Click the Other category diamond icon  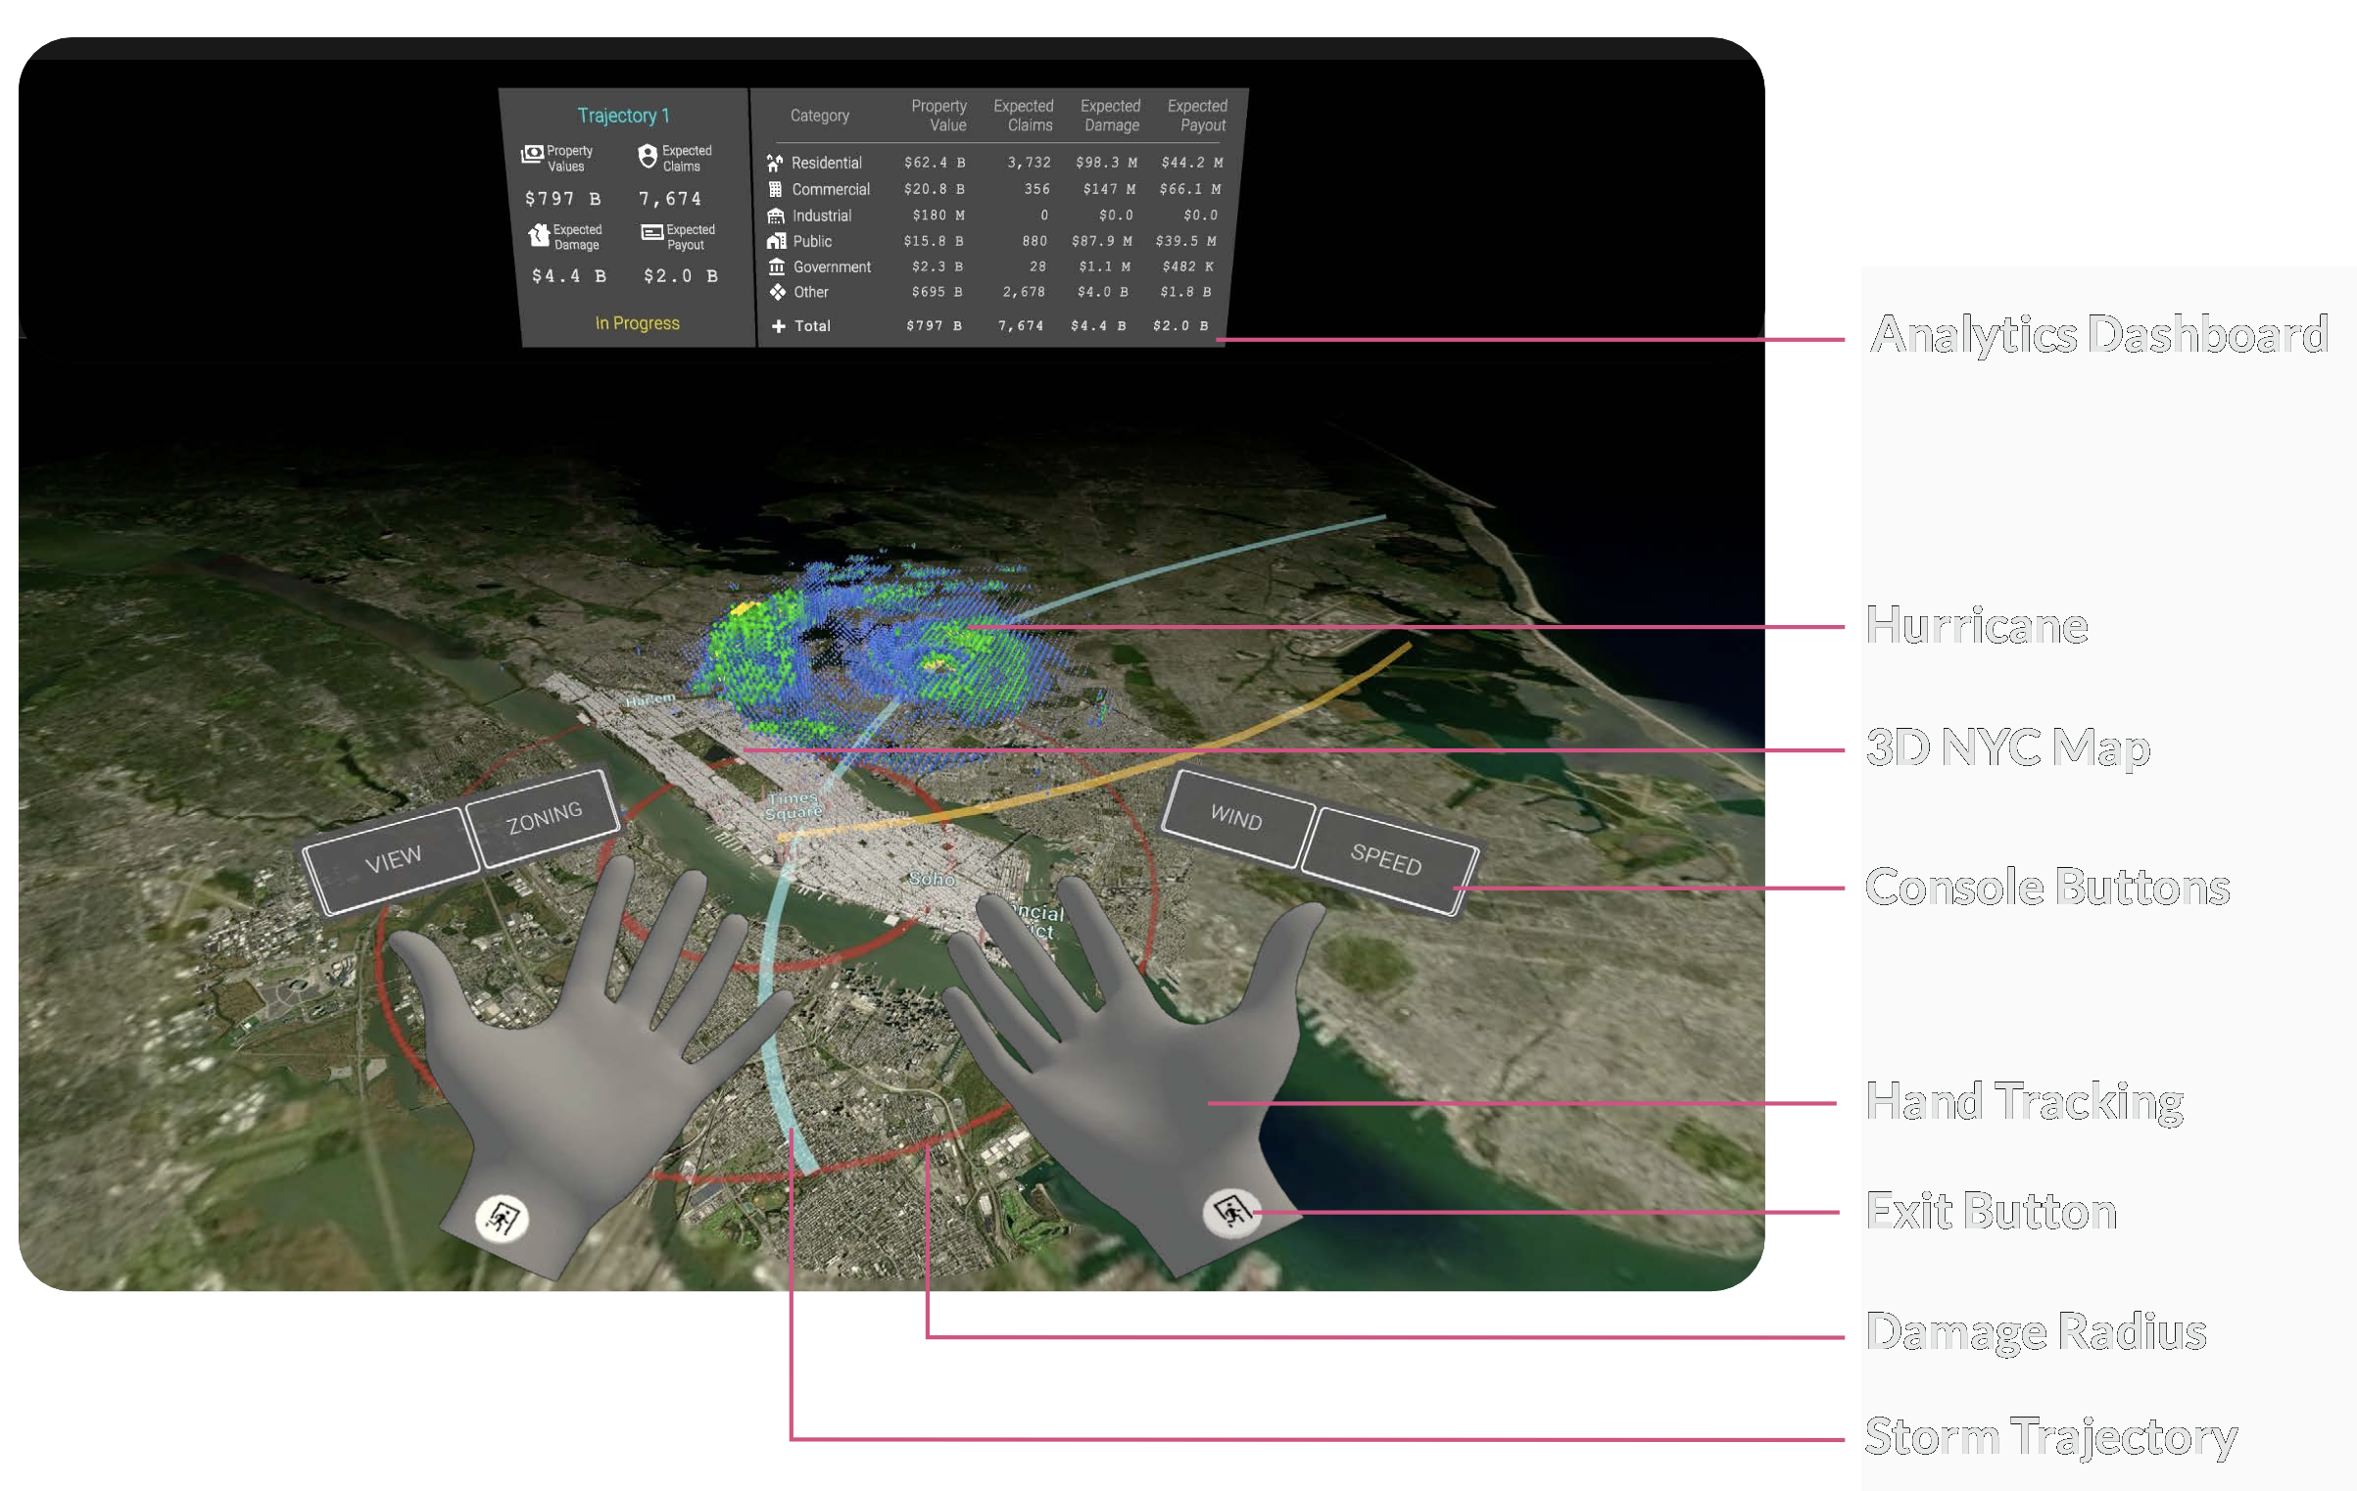(777, 292)
